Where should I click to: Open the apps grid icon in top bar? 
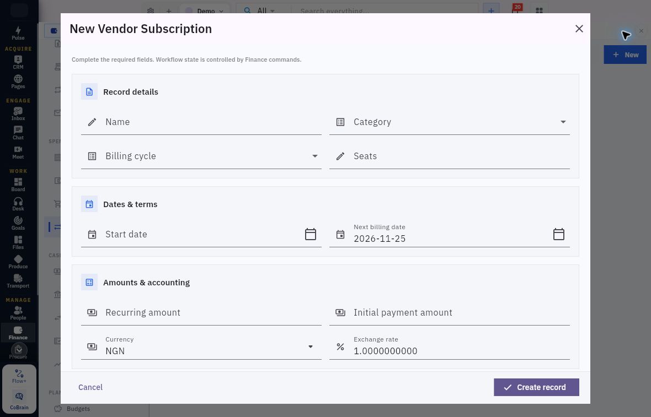pos(539,11)
